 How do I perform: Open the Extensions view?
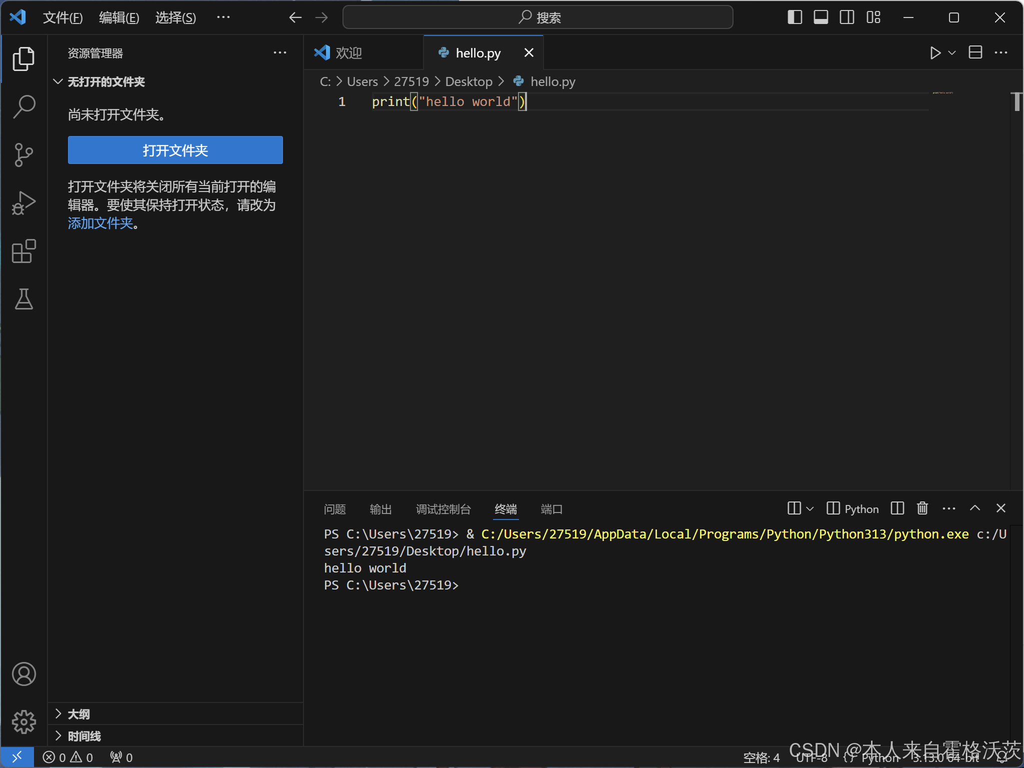coord(23,251)
